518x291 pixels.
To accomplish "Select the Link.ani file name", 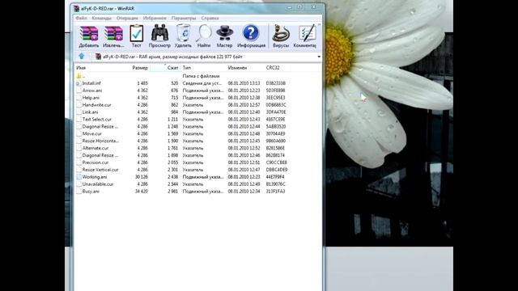I will click(x=90, y=112).
